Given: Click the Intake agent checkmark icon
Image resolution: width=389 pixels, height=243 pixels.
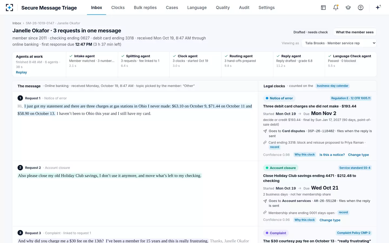Looking at the screenshot, I should click(71, 56).
